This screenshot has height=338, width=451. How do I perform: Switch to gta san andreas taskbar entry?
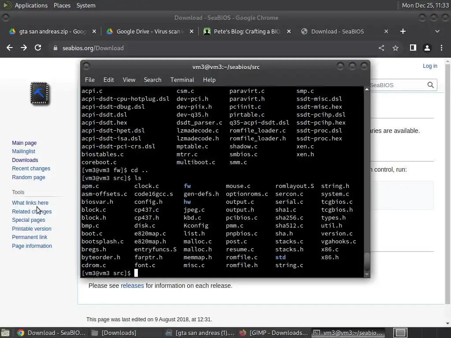coord(200,333)
